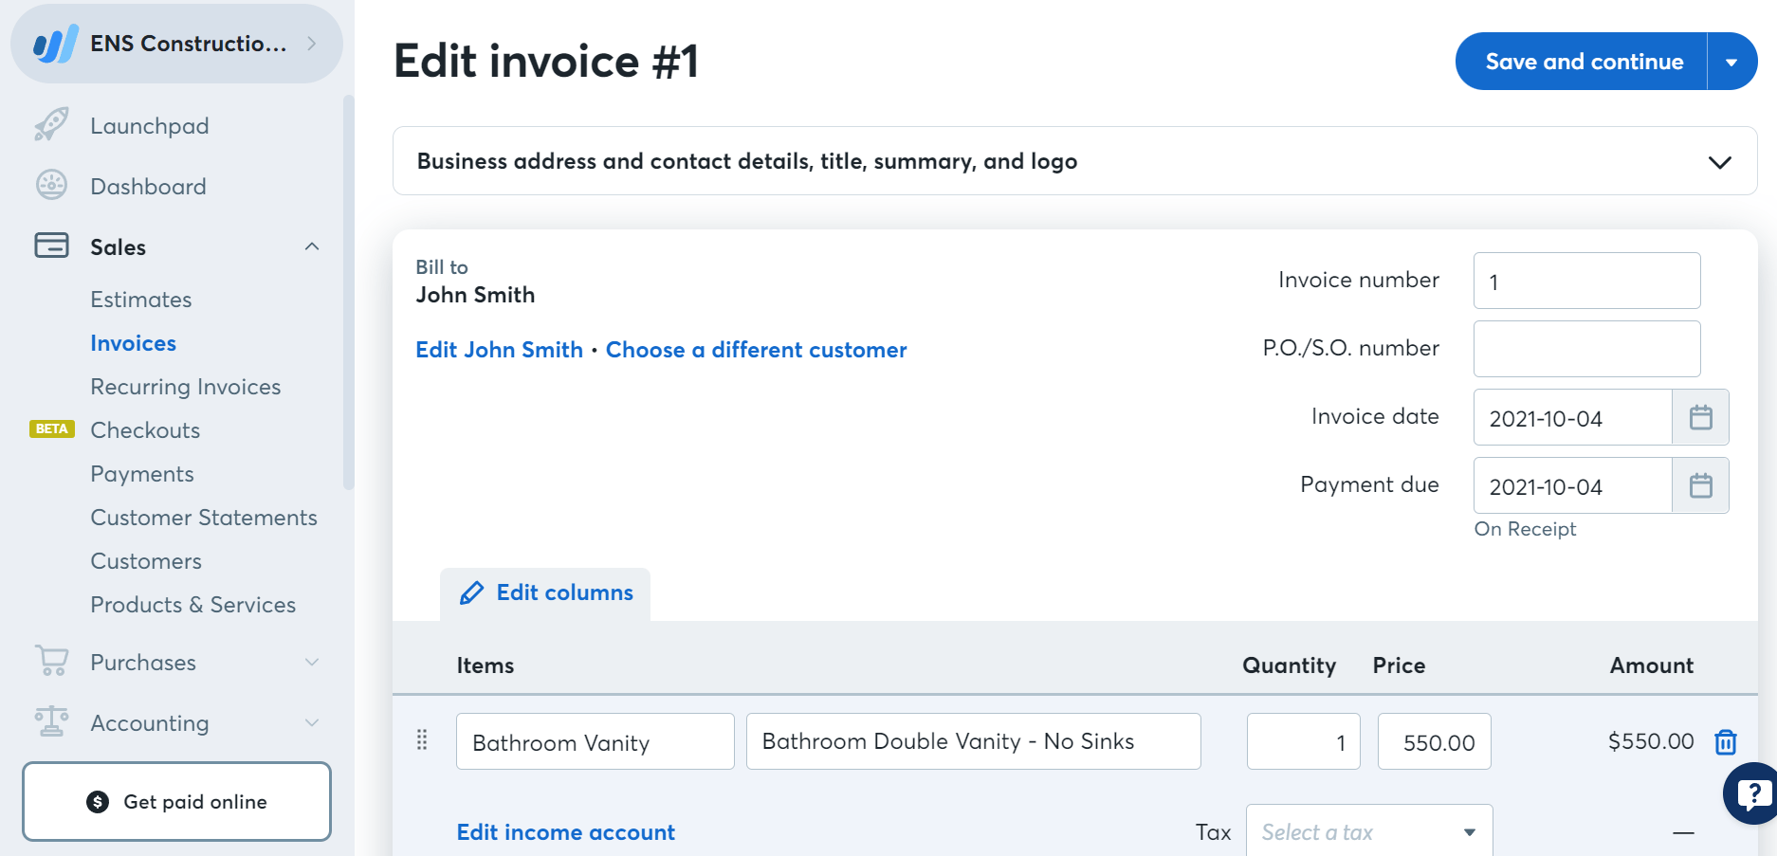
Task: Open the payment due calendar picker
Action: 1701,485
